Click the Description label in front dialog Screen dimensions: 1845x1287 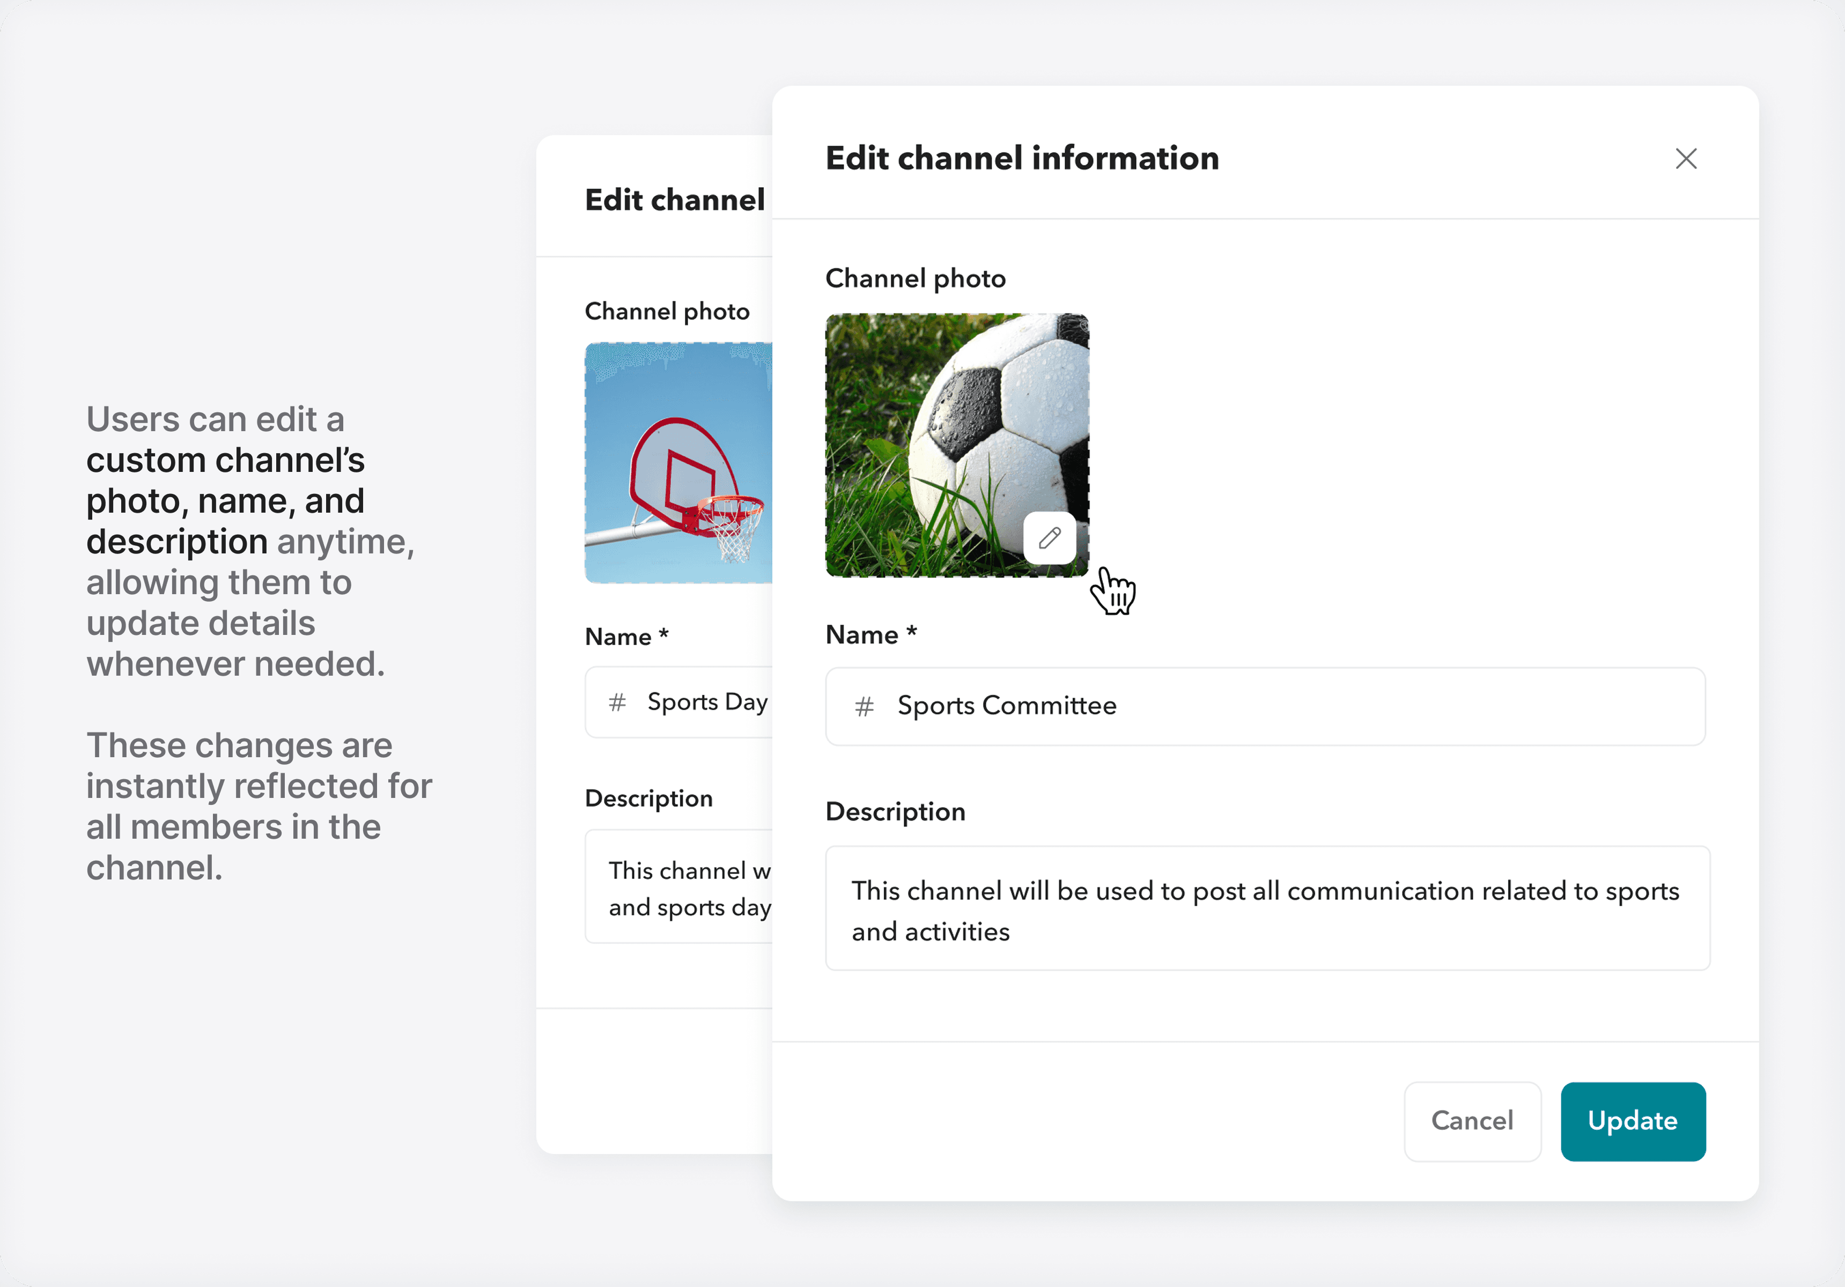tap(895, 811)
